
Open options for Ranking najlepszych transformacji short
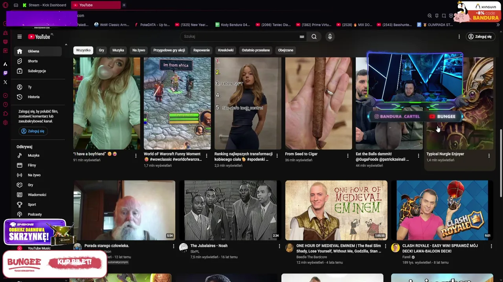[277, 156]
